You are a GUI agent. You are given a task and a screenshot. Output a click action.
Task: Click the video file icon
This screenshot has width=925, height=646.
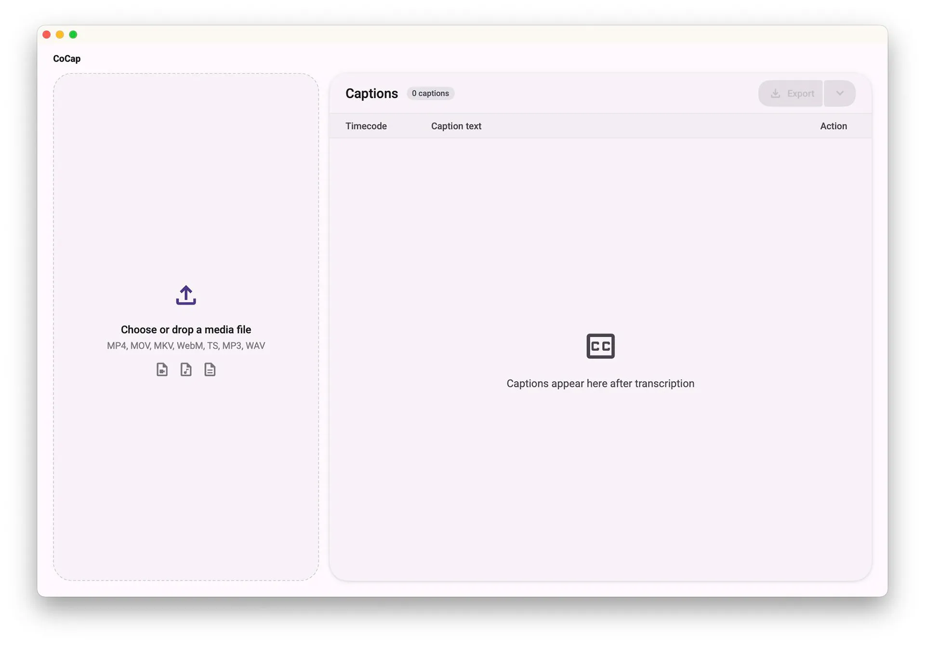coord(162,369)
